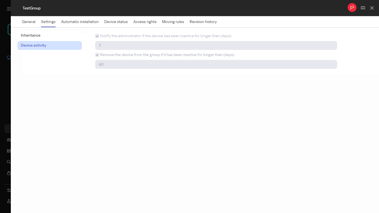Click the inactive days field showing 7

216,45
